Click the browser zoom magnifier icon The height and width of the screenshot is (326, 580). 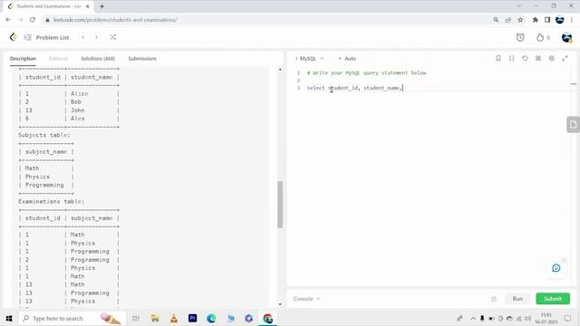coord(496,20)
